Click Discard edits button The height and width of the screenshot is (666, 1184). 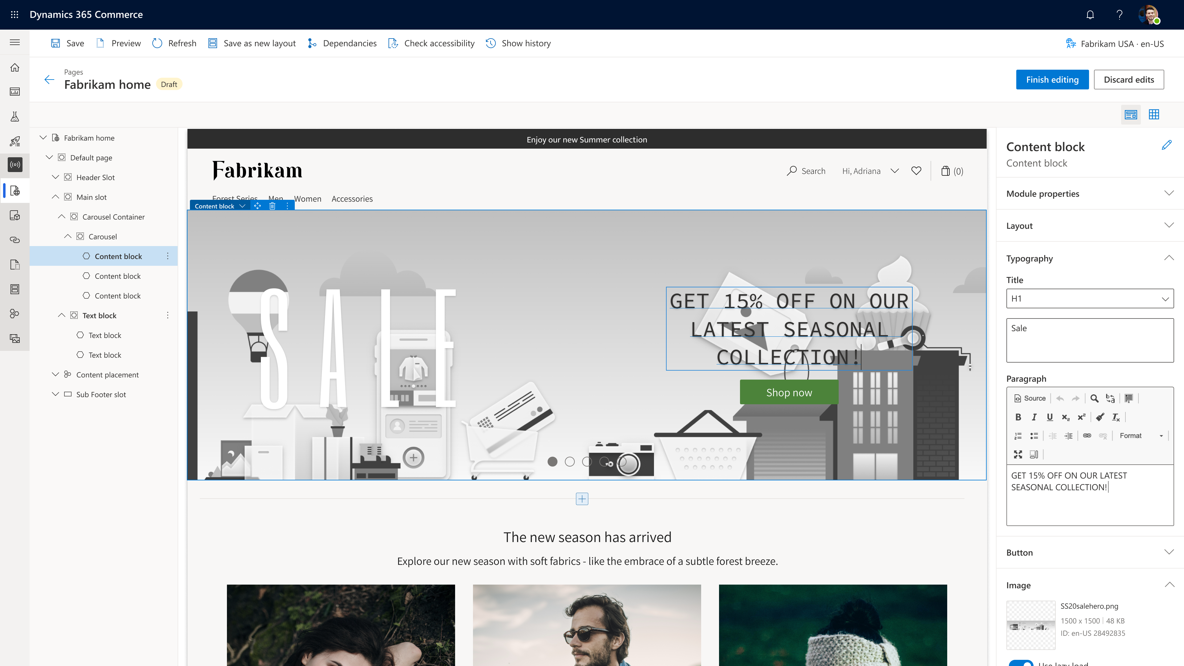(1129, 79)
